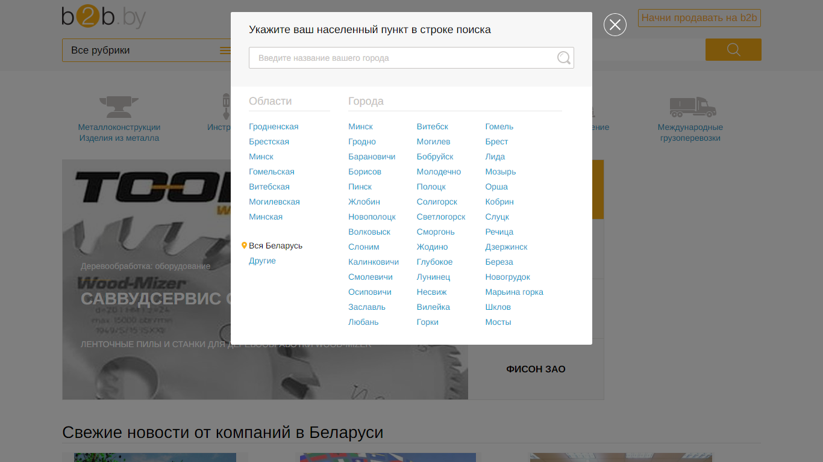Choose Осиповичи city
This screenshot has height=462, width=823.
pyautogui.click(x=370, y=292)
